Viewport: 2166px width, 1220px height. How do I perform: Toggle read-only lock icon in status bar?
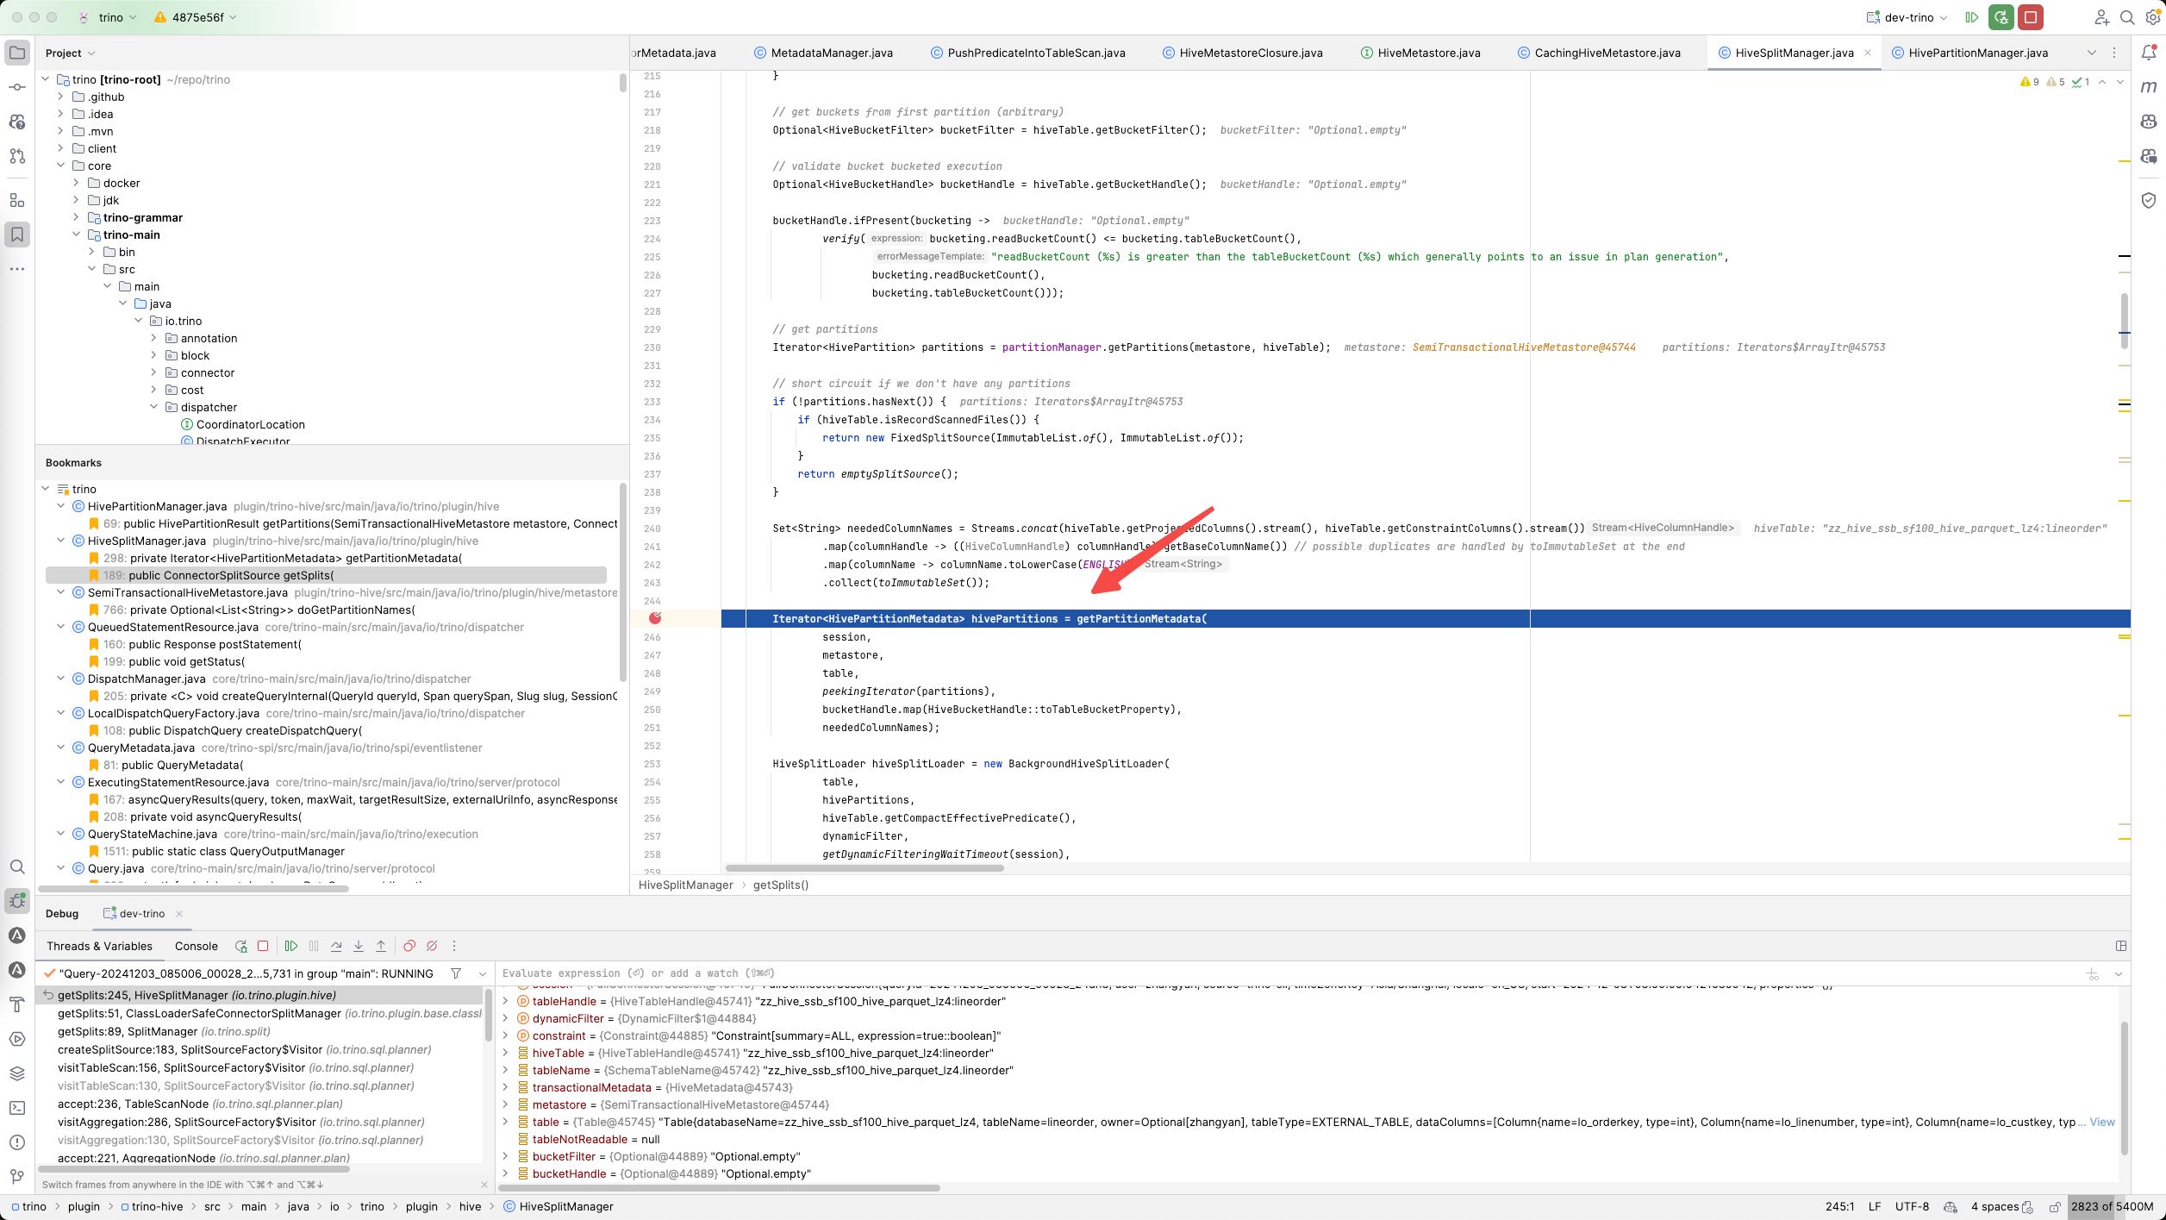coord(2056,1207)
